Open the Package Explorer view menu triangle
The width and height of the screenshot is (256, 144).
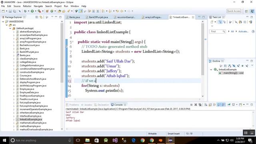pos(52,17)
